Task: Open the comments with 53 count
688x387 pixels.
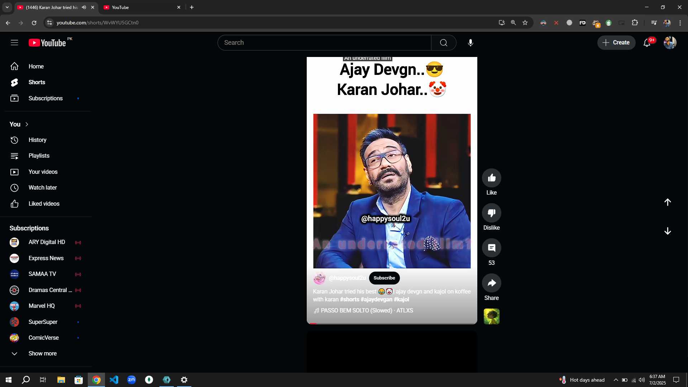Action: tap(492, 248)
